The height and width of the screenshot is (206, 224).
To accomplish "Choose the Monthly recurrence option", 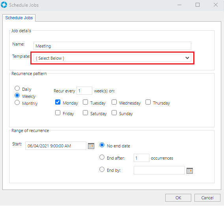I will (x=17, y=103).
